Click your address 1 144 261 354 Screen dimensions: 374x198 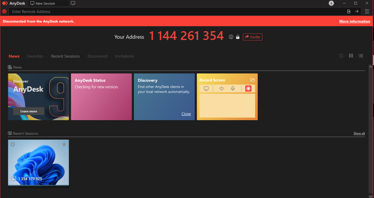pos(186,36)
